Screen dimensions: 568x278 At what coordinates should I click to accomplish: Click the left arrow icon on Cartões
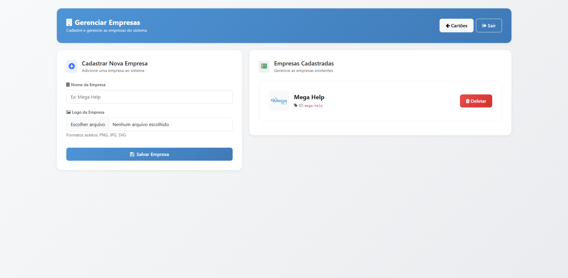tap(448, 26)
